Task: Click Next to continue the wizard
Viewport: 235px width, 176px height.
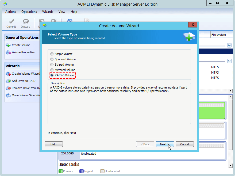Action: click(165, 144)
